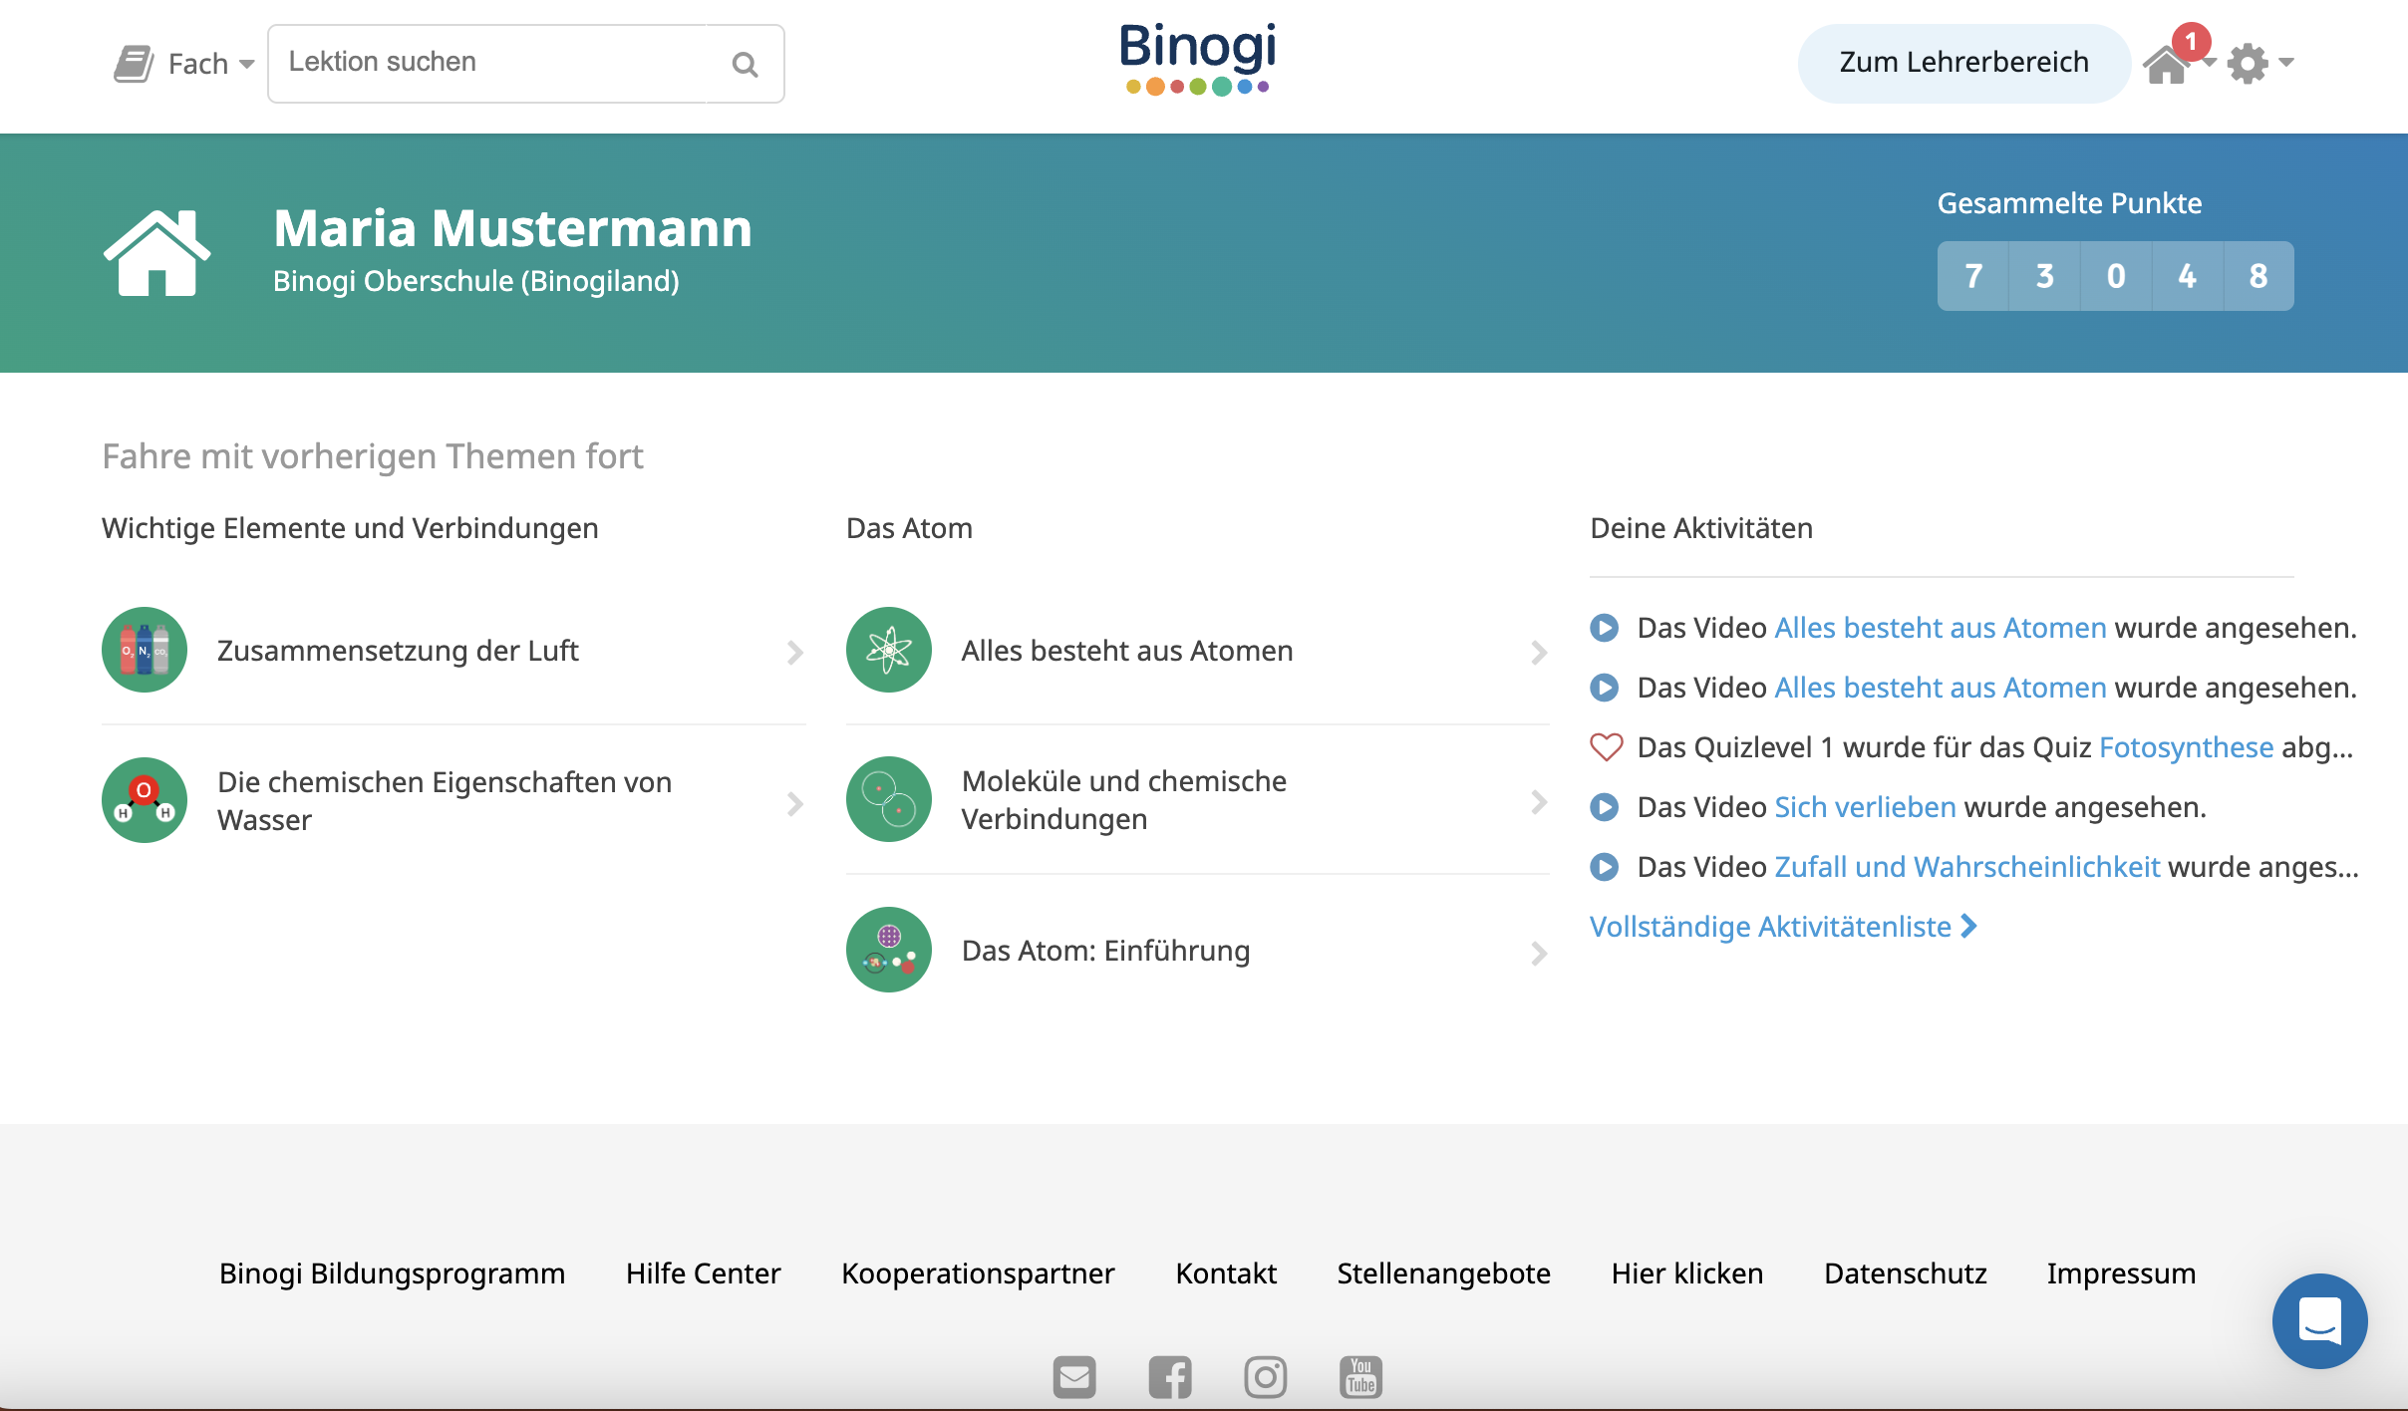Click the Wichtige Elemente und Verbindungen heading
Screen dimensions: 2408x1411
click(x=350, y=528)
